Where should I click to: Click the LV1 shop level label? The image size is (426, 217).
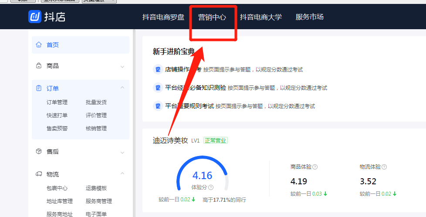tap(195, 141)
